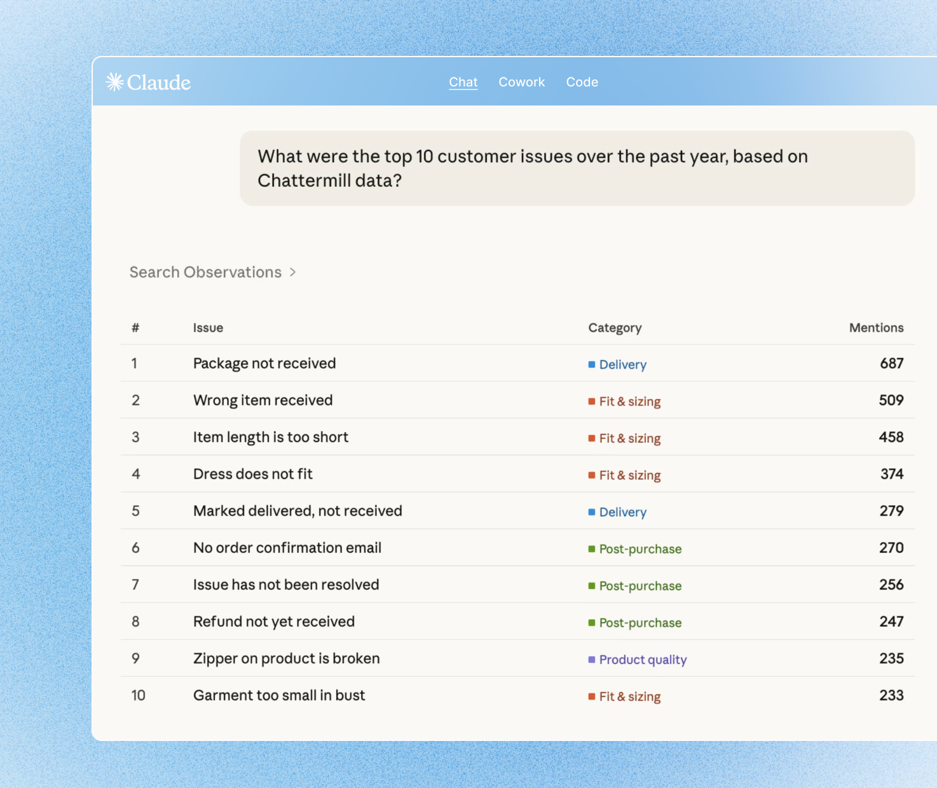Click the 247 mentions value
The height and width of the screenshot is (788, 937).
(x=892, y=622)
